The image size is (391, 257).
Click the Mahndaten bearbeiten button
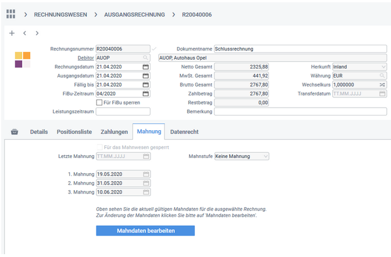tap(145, 231)
